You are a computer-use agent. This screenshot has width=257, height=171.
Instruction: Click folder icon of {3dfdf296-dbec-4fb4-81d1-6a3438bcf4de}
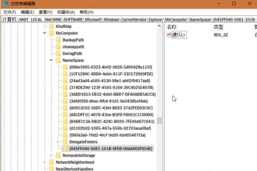[x=65, y=101]
